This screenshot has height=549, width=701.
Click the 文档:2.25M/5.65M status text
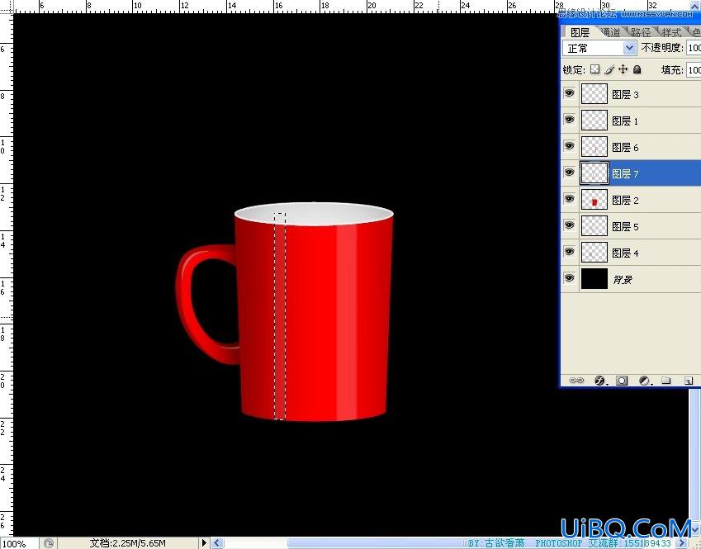coord(127,543)
